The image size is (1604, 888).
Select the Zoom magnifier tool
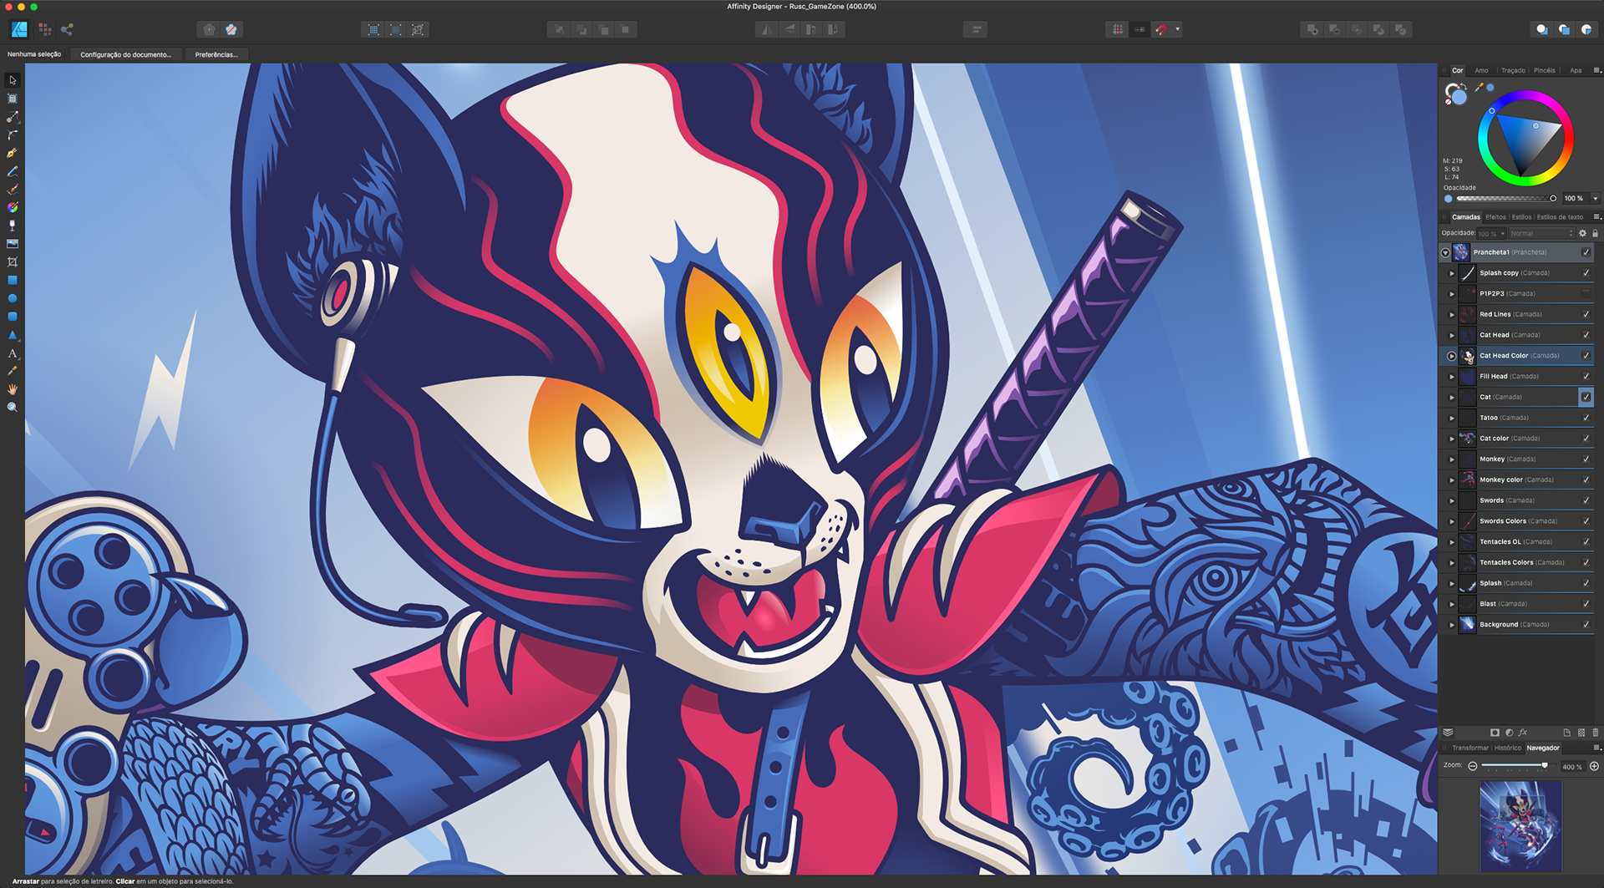click(13, 408)
